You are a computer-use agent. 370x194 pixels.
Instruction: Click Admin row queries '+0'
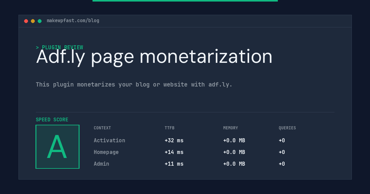[282, 164]
